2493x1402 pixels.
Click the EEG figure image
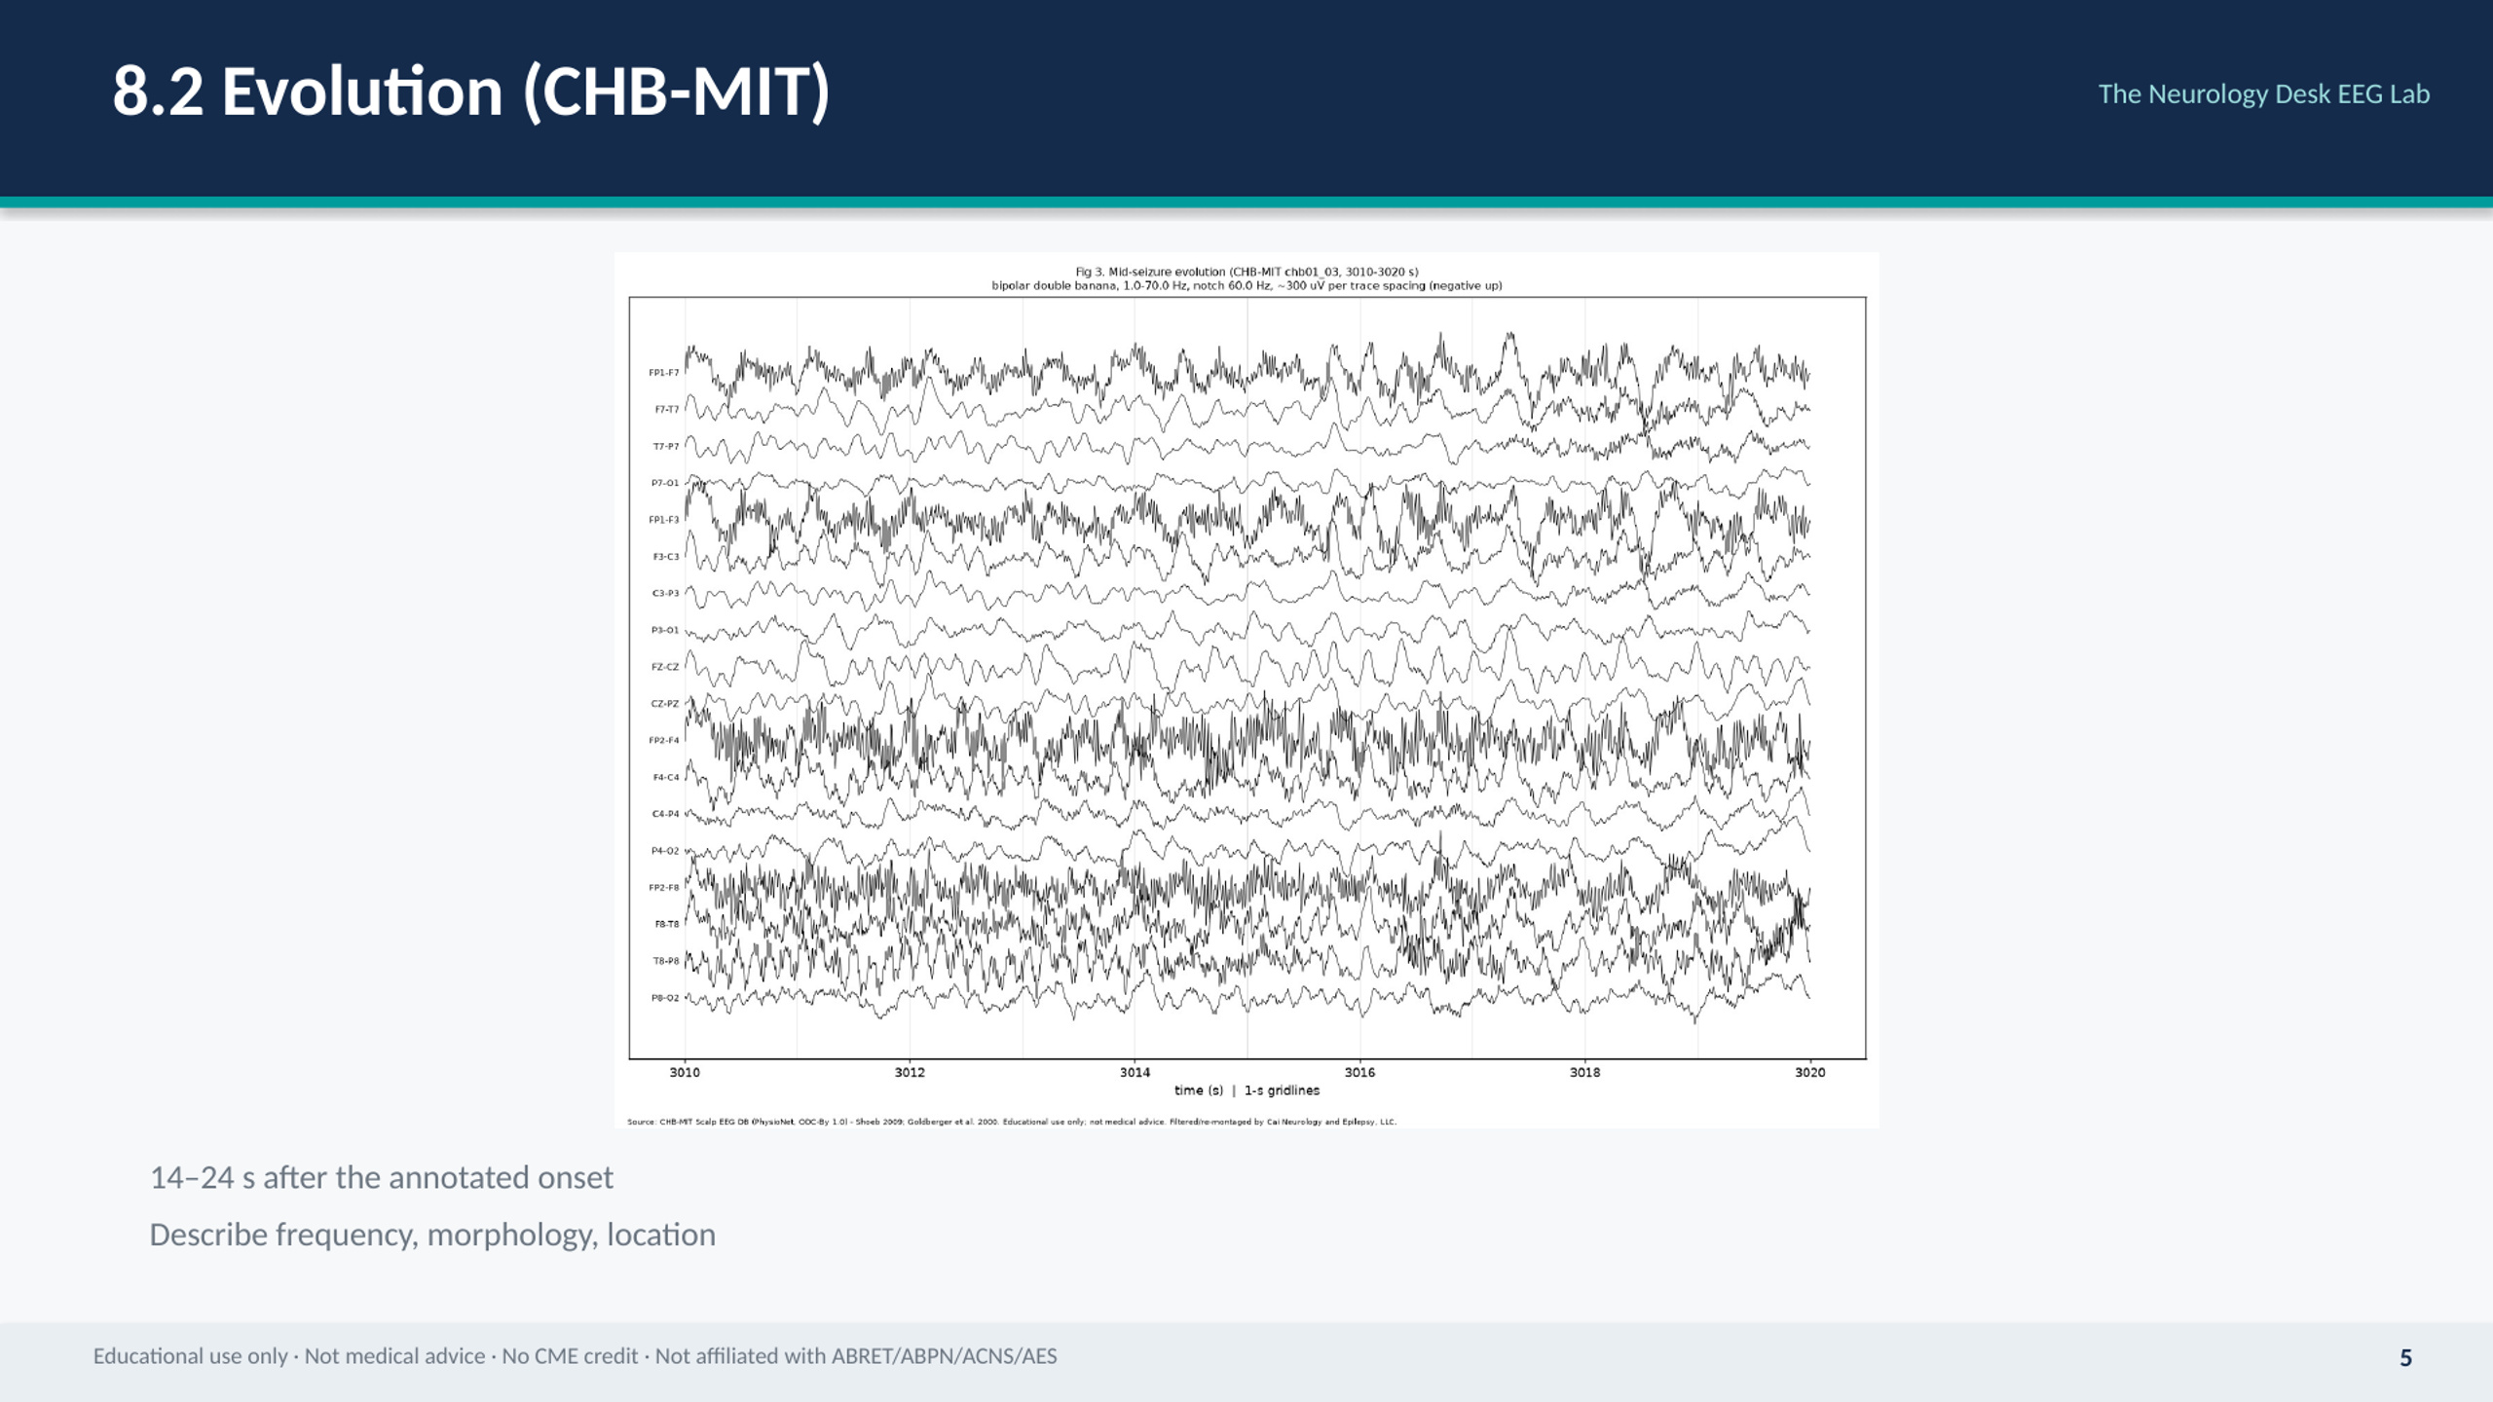coord(1246,690)
